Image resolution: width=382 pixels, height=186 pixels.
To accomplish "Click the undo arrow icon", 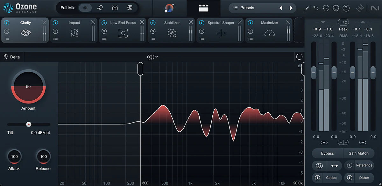I will (315, 8).
